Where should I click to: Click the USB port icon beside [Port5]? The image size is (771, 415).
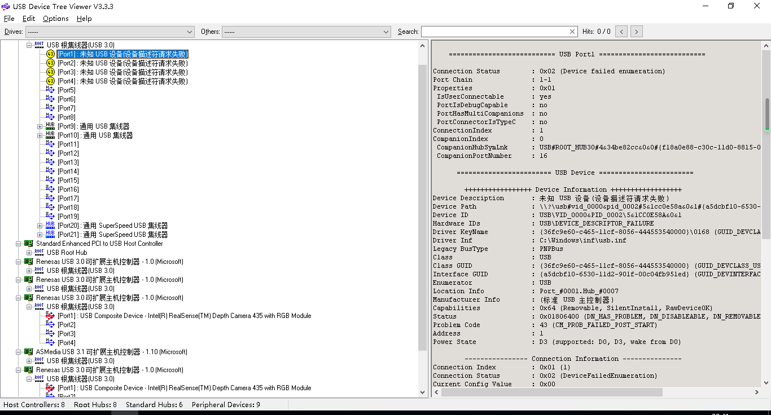[x=50, y=90]
